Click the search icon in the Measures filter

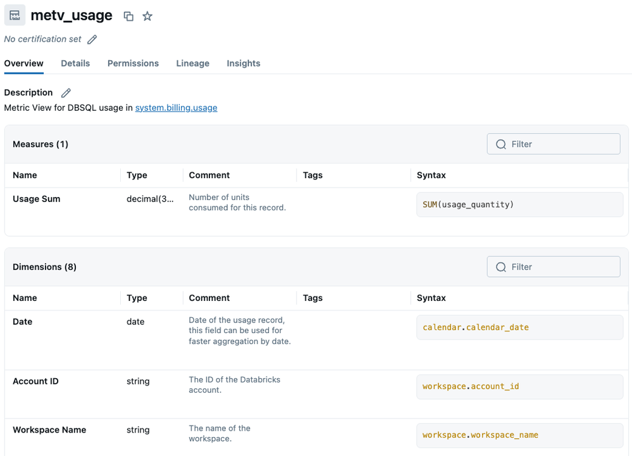[x=500, y=144]
